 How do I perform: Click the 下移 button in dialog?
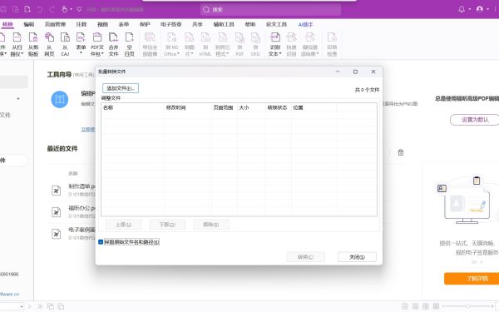167,225
